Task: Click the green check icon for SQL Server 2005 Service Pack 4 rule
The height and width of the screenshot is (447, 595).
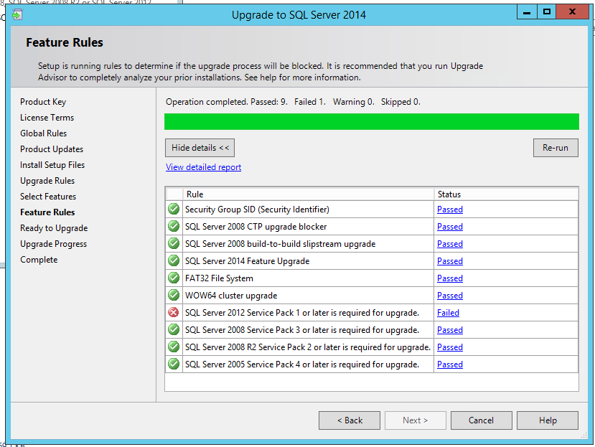Action: [174, 364]
